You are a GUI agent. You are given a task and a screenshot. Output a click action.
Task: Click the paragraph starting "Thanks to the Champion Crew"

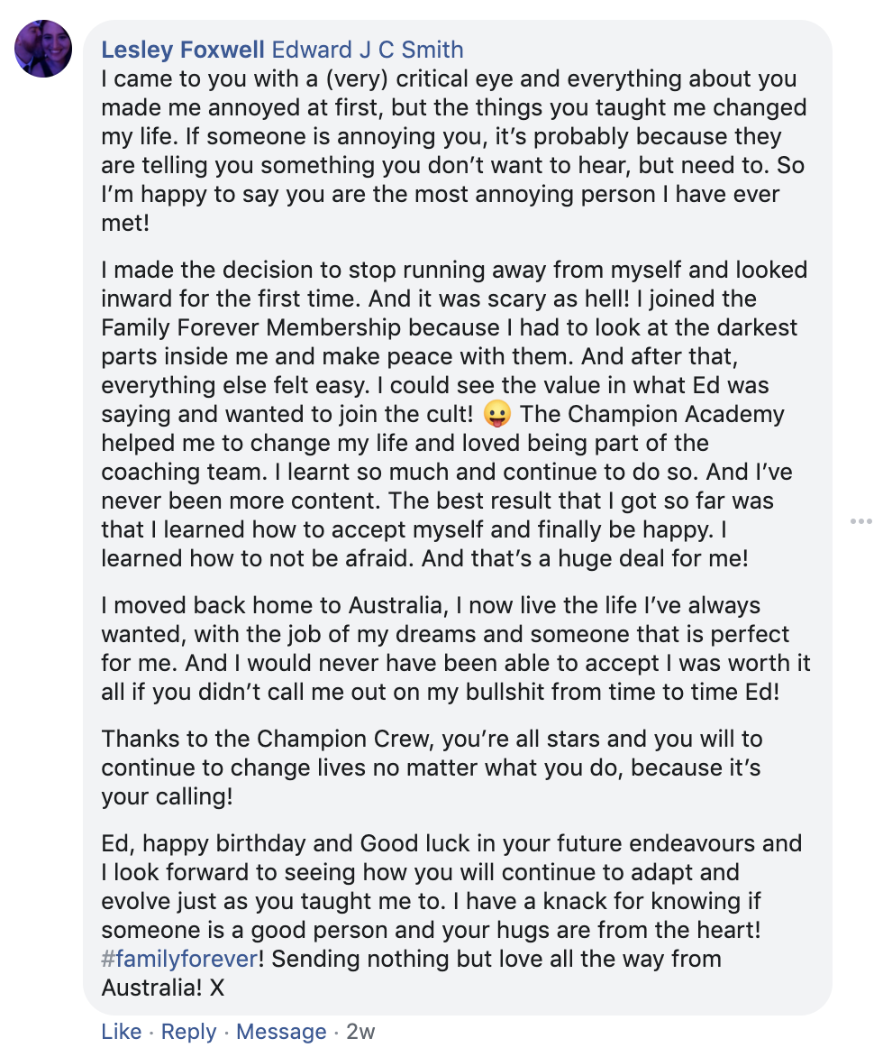point(432,767)
